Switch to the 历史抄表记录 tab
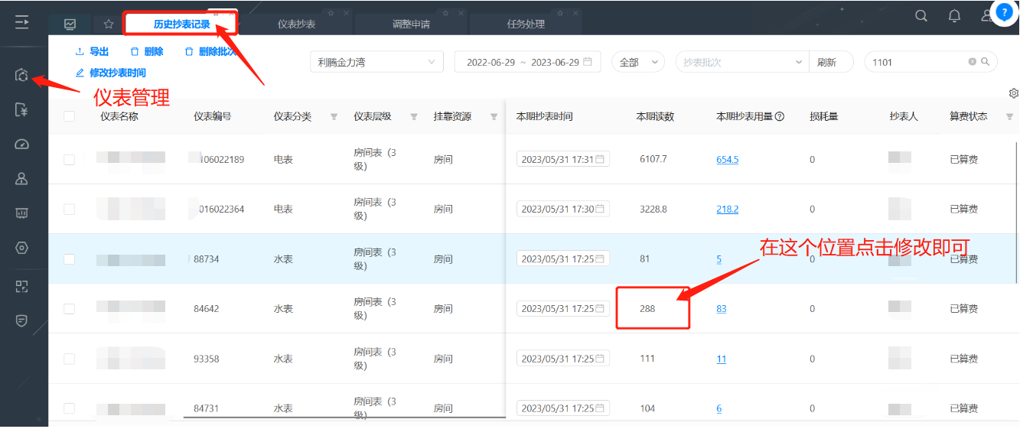1020x429 pixels. (x=181, y=24)
